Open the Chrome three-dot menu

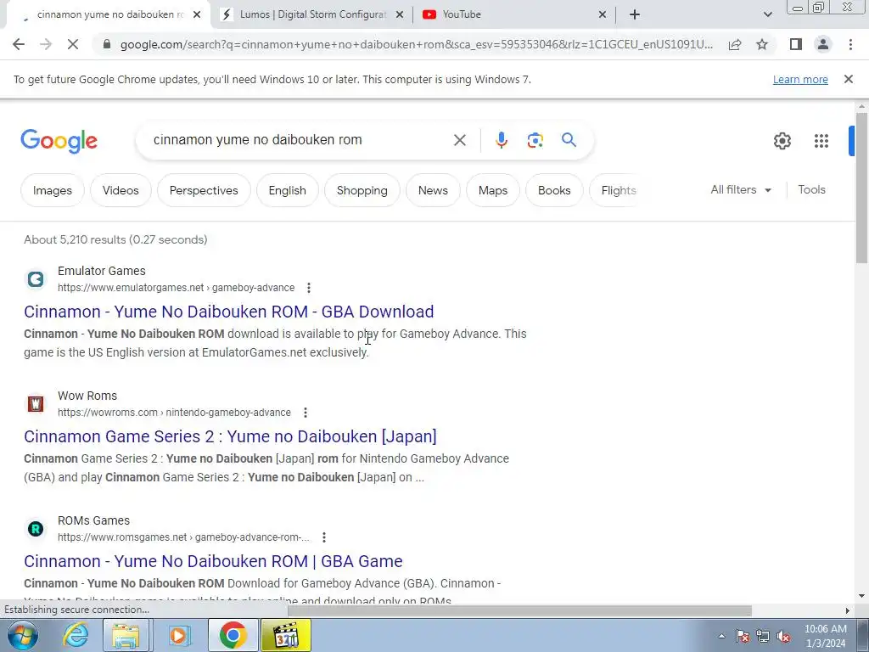[850, 44]
